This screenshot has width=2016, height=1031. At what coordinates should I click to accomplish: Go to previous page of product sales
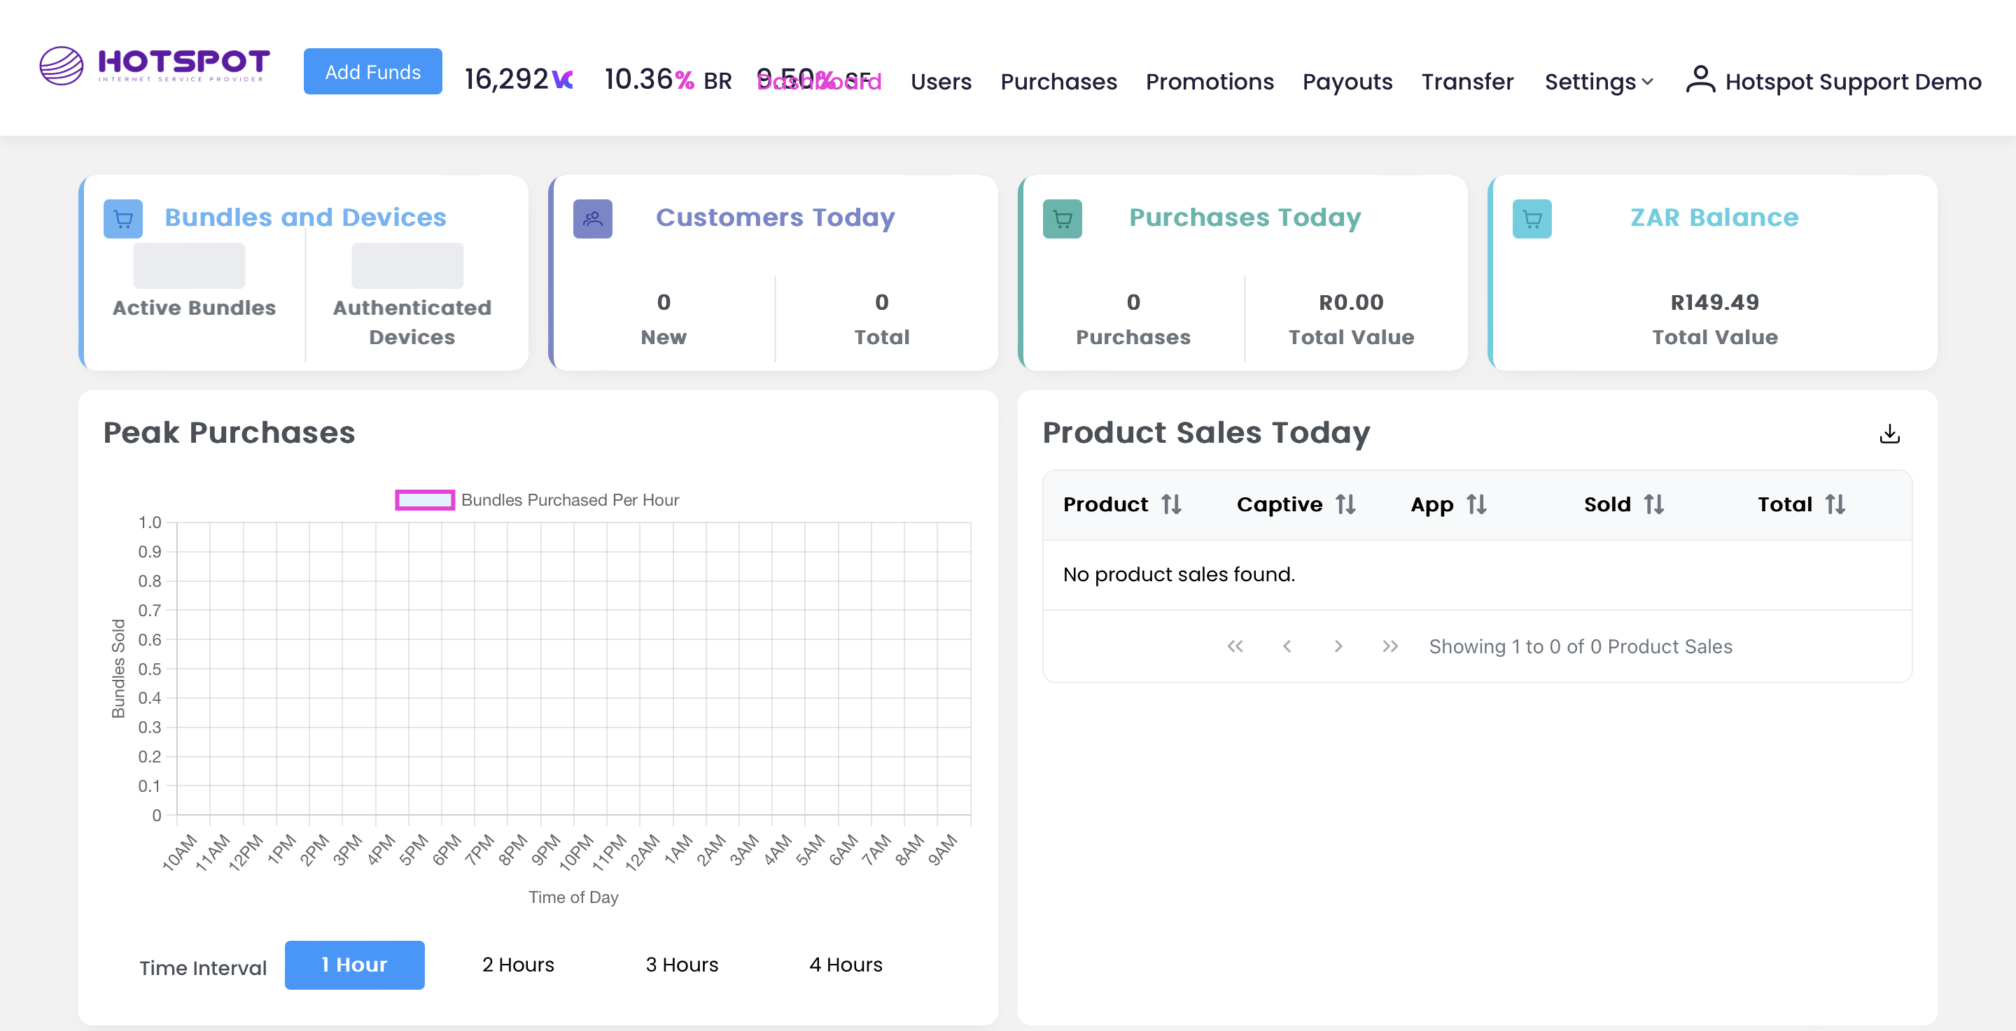pos(1287,646)
